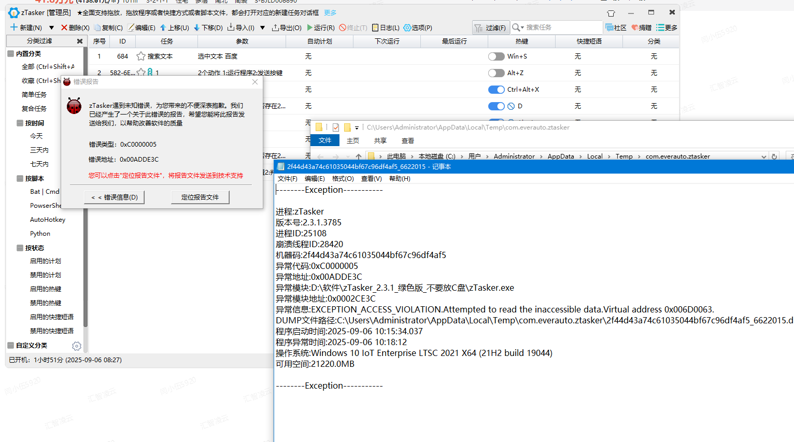Image resolution: width=794 pixels, height=442 pixels.
Task: Select 简单任务 in category tree
Action: click(x=34, y=95)
